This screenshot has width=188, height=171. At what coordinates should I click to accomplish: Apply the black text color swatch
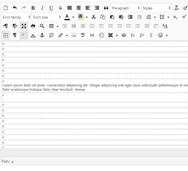67,17
